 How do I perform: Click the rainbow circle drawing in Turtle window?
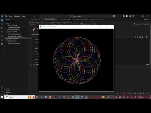pyautogui.click(x=77, y=60)
